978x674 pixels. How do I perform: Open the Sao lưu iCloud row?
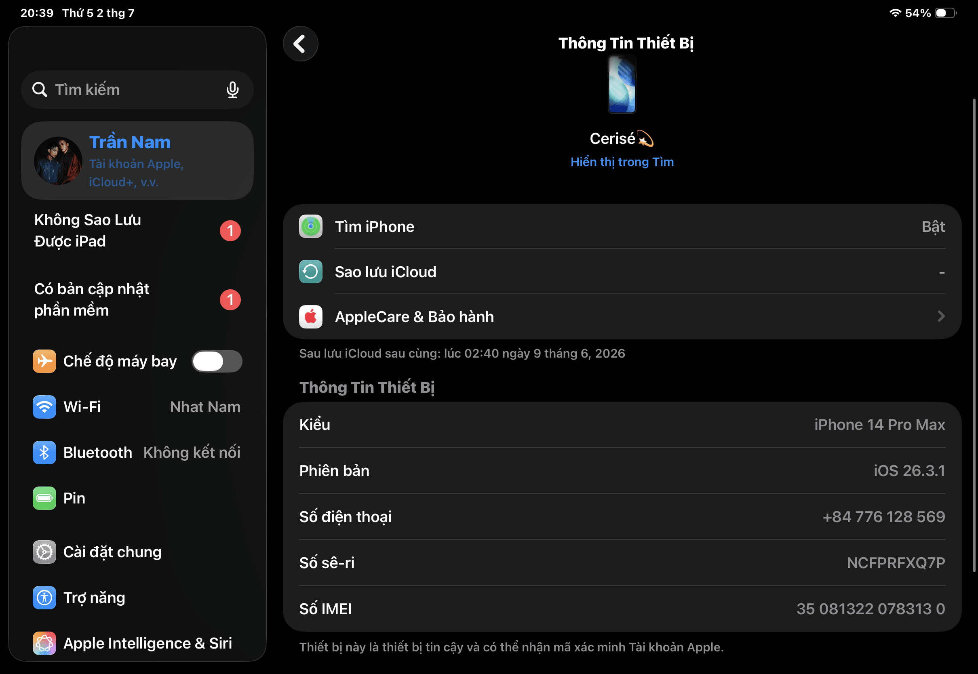[622, 272]
